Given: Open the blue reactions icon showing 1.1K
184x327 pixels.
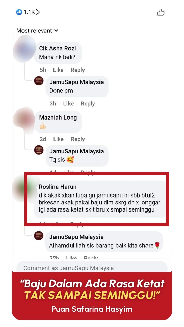Looking at the screenshot, I should (x=19, y=12).
